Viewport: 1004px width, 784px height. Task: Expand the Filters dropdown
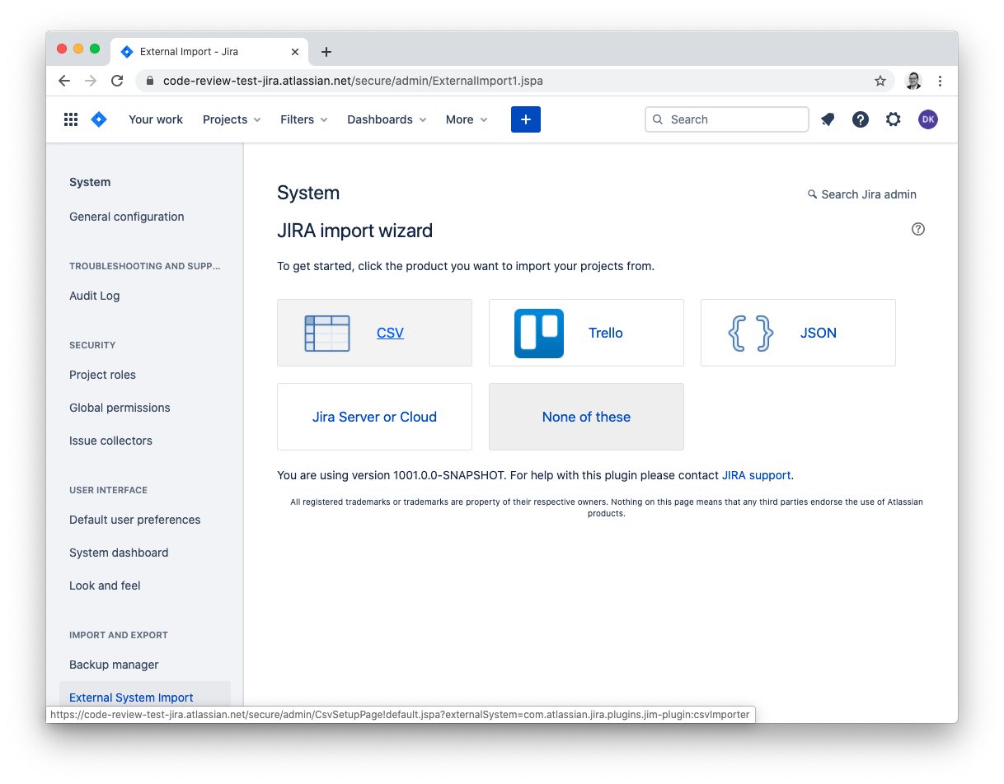[304, 119]
